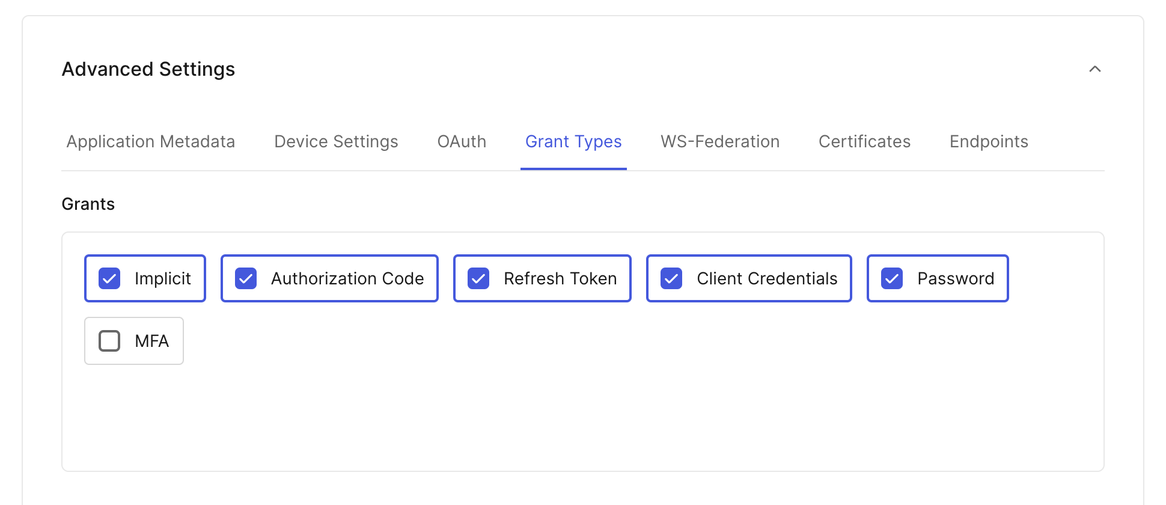Untick the Refresh Token checkbox

pos(478,278)
